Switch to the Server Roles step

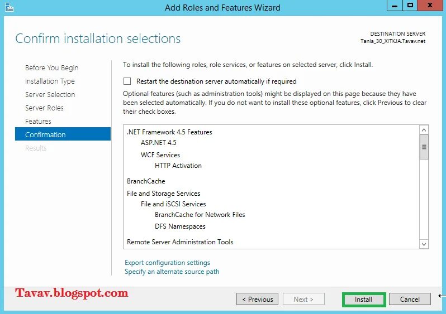point(44,108)
